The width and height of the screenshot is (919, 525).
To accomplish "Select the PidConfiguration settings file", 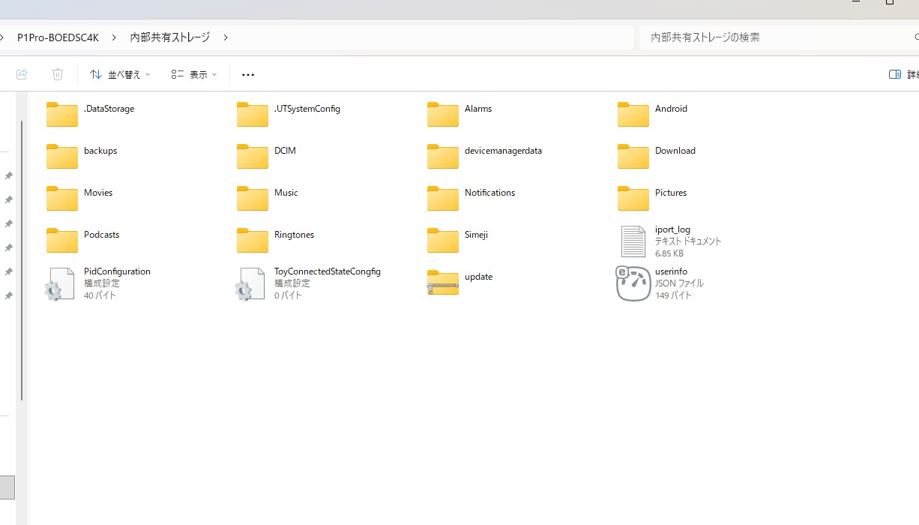I will [61, 283].
